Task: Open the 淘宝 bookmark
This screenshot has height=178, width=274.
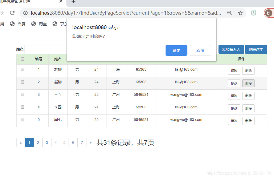Action: coord(39,24)
